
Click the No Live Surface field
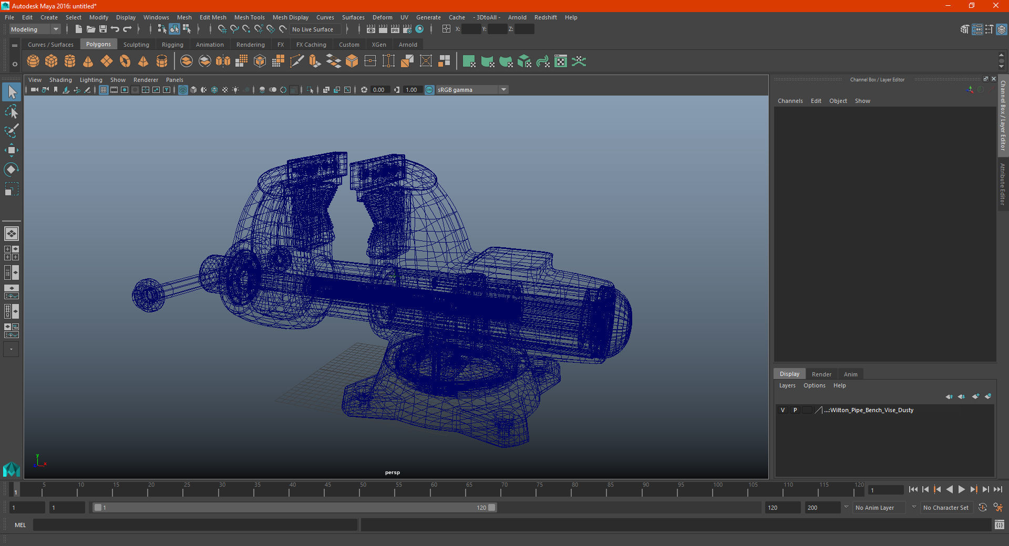click(315, 29)
